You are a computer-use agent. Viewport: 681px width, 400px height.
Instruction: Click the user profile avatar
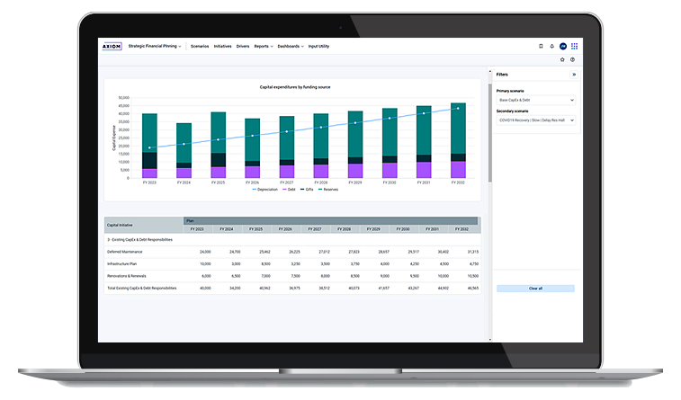click(x=563, y=45)
